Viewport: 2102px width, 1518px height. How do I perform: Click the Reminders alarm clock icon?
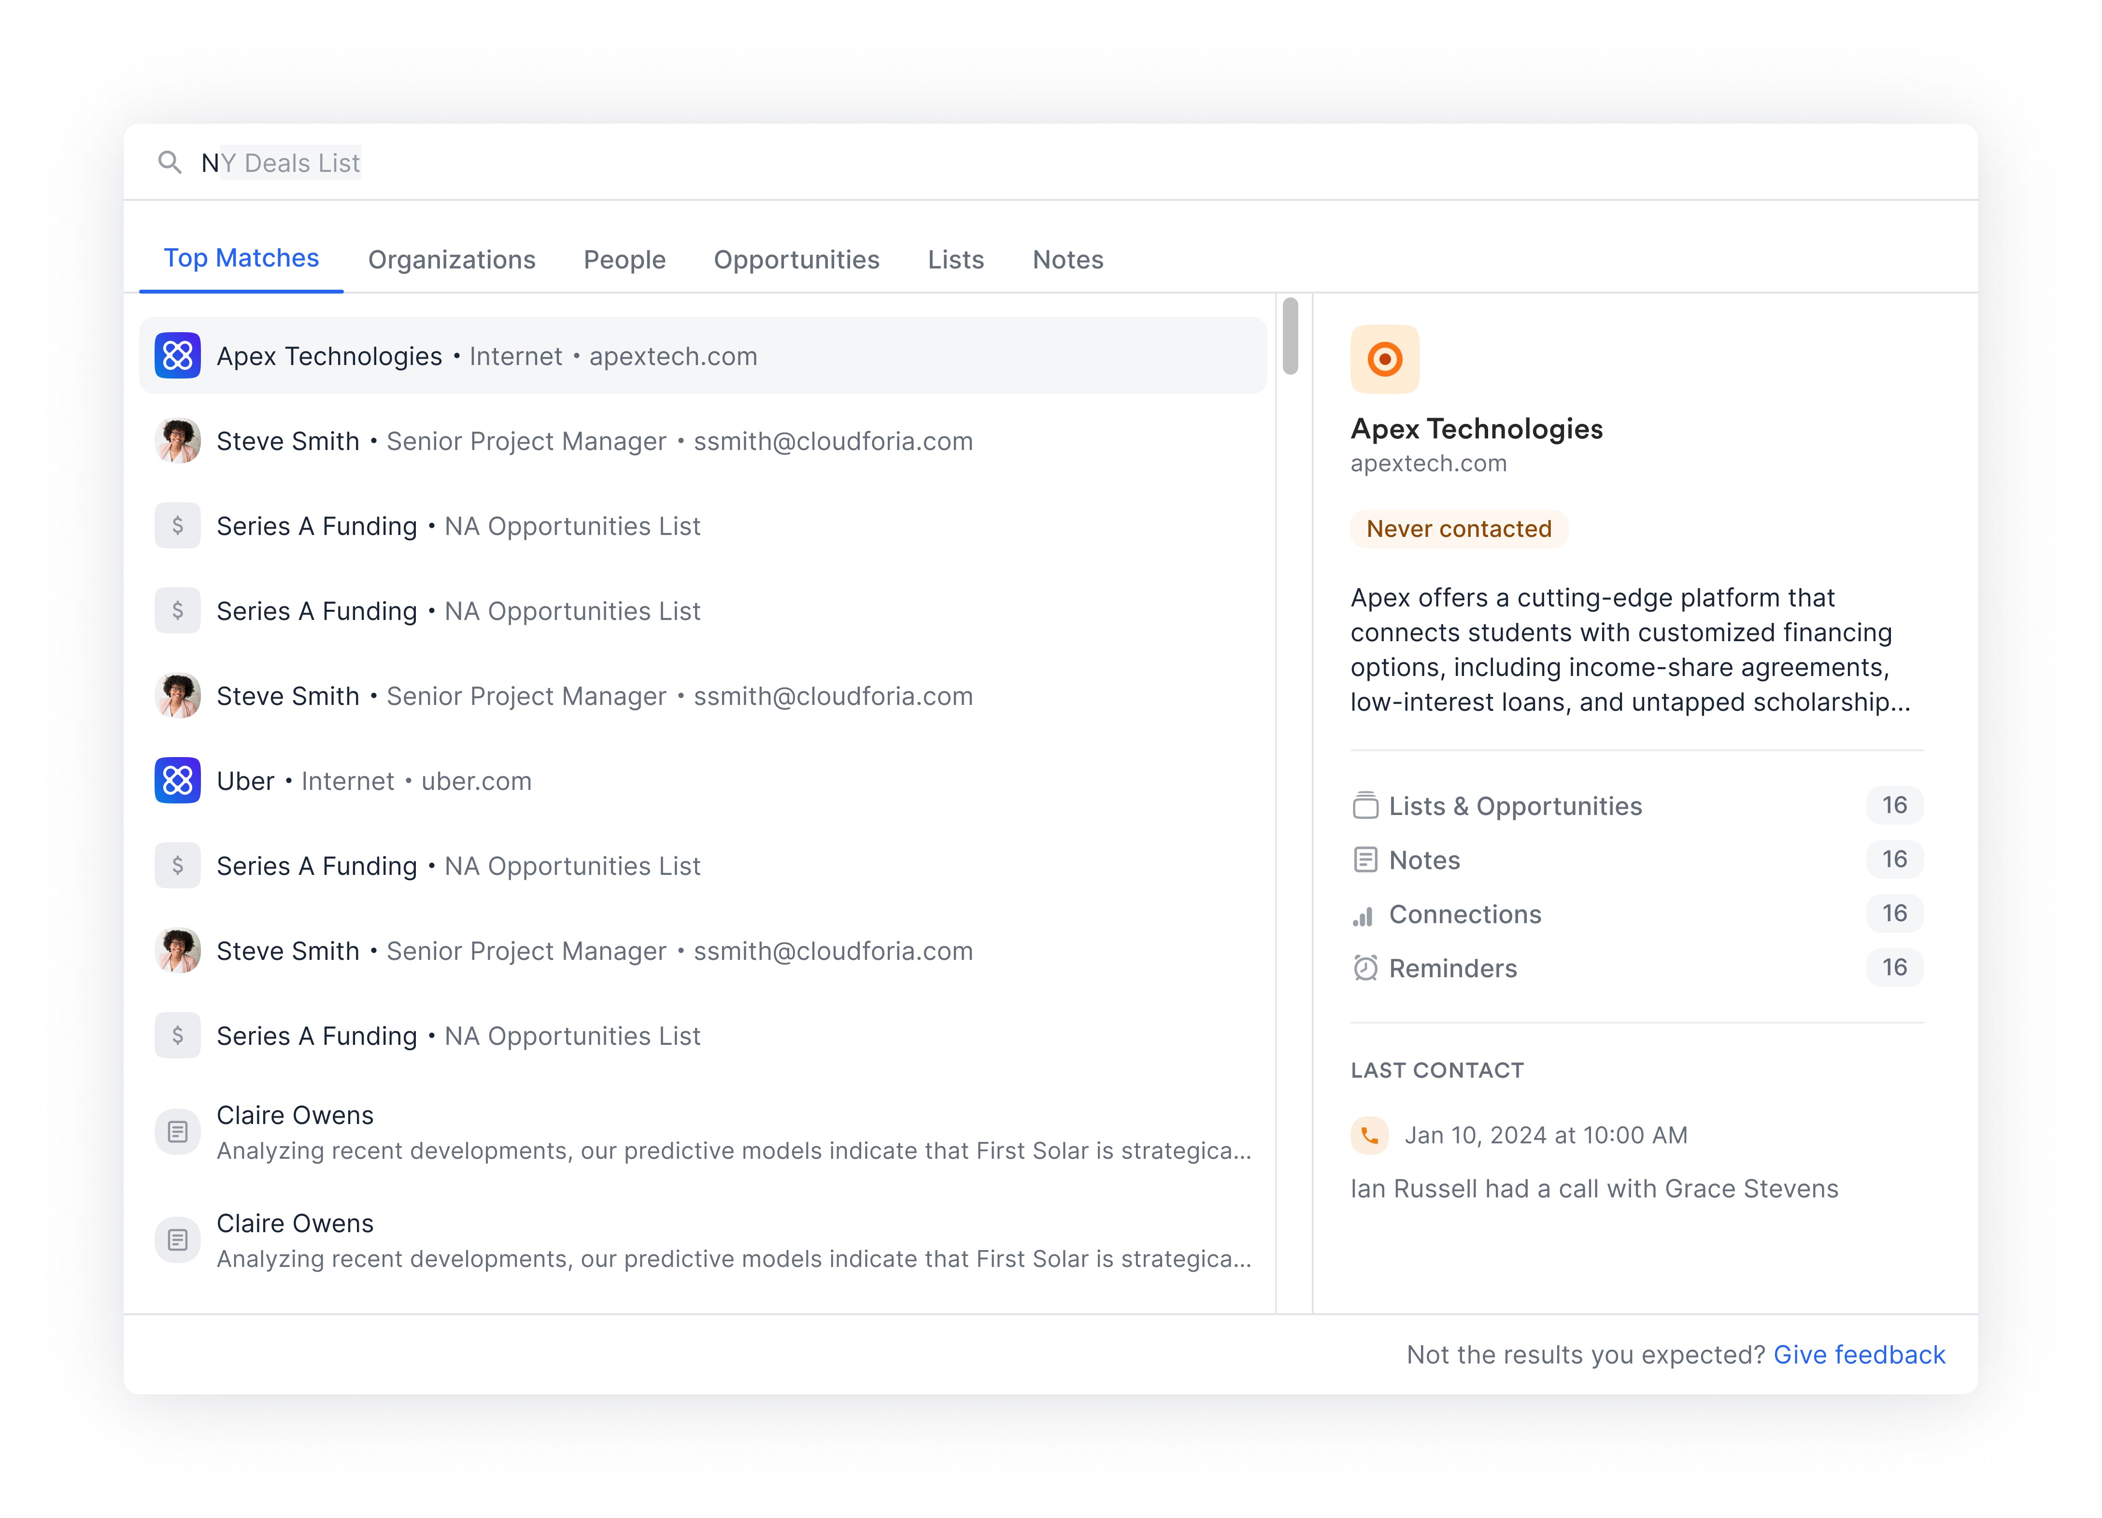pyautogui.click(x=1364, y=969)
